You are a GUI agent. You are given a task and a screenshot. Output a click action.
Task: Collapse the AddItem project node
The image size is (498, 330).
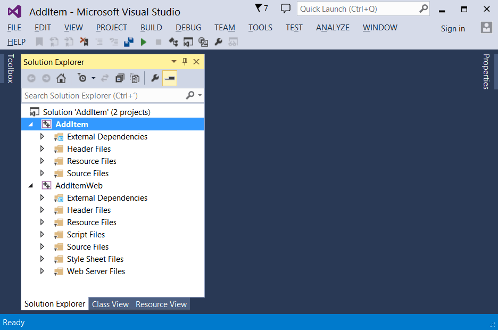31,125
